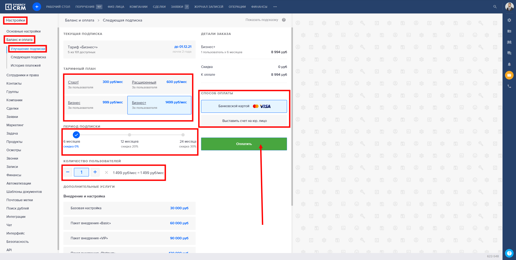This screenshot has height=260, width=516.
Task: Open Автоматизации settings in sidebar
Action: 19,183
